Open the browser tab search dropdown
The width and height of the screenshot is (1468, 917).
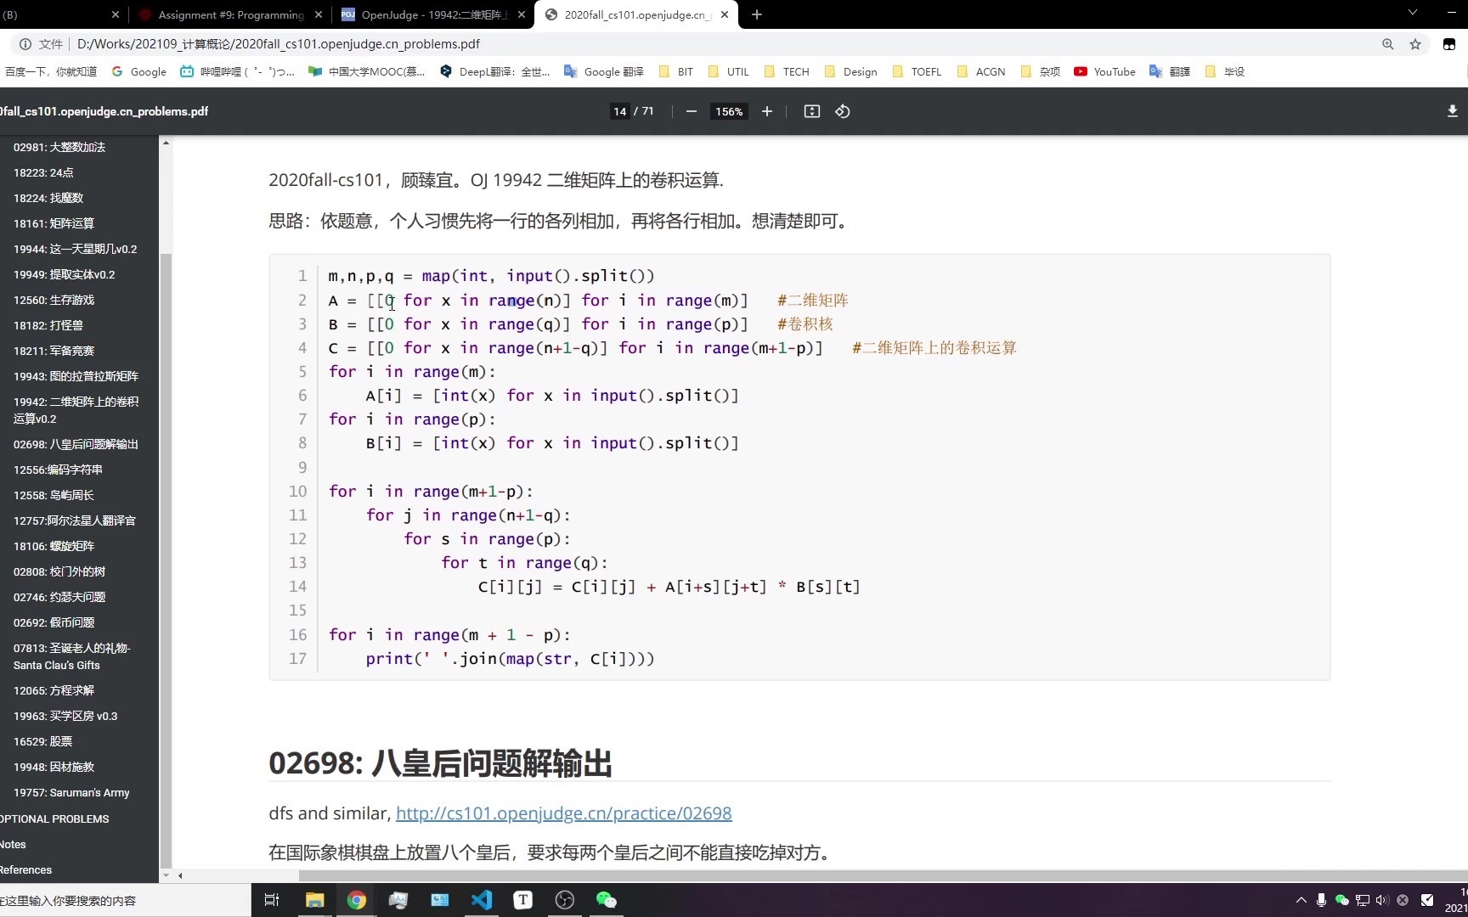pos(1412,14)
